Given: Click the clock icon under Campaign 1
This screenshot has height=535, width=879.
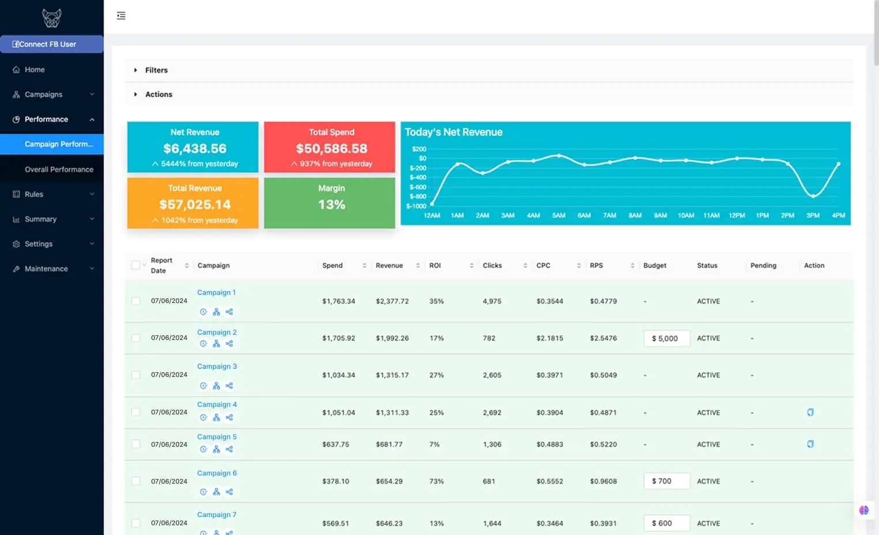Looking at the screenshot, I should (203, 312).
